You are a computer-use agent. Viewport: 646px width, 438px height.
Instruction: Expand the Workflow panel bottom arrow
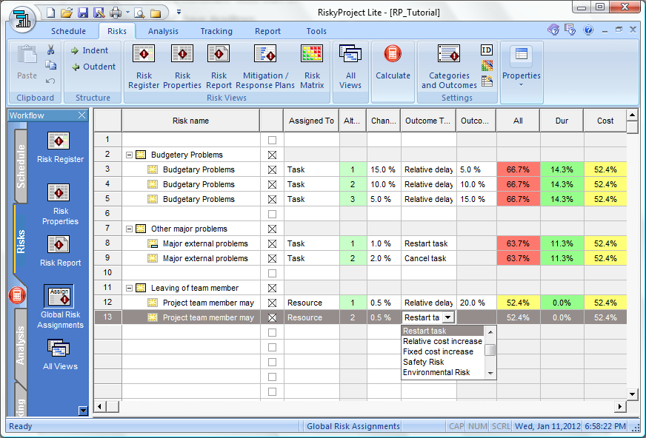coord(83,411)
